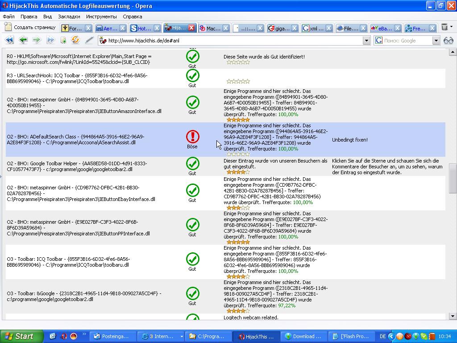457x343 pixels.
Task: Open the Правка menu
Action: point(29,17)
